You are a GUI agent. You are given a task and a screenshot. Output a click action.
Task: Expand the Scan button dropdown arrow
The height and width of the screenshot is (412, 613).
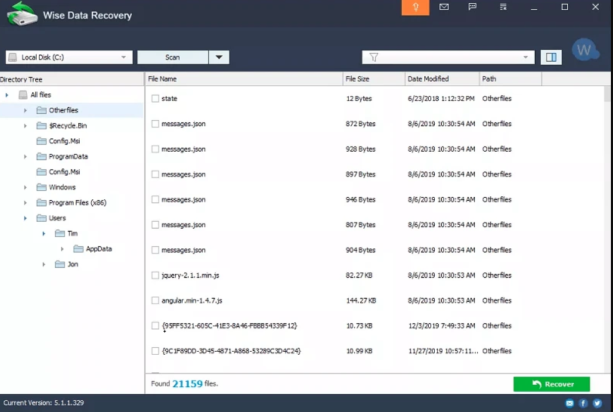point(219,57)
